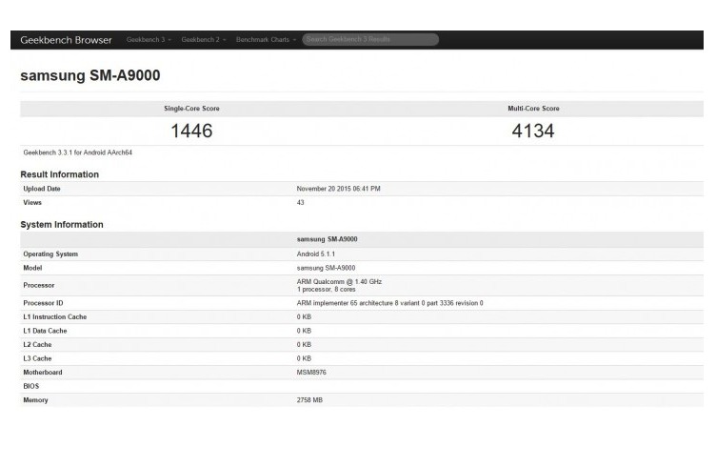This screenshot has width=716, height=467.
Task: Select the samsung SM-A9000 page heading
Action: click(x=89, y=75)
